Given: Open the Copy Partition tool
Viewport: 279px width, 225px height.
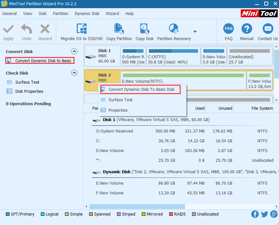Looking at the screenshot, I should (119, 32).
